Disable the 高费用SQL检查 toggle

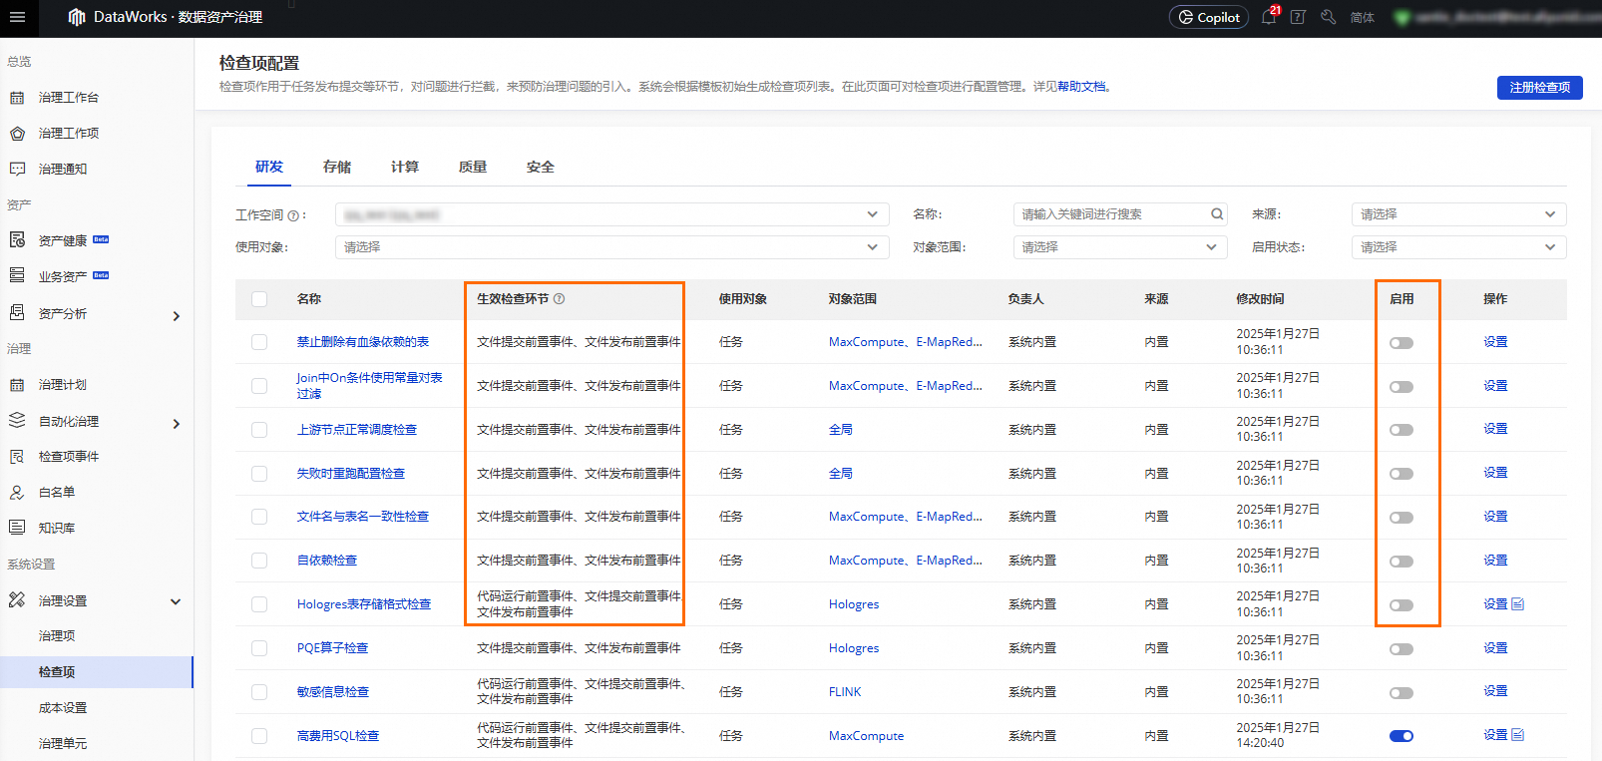coord(1402,736)
